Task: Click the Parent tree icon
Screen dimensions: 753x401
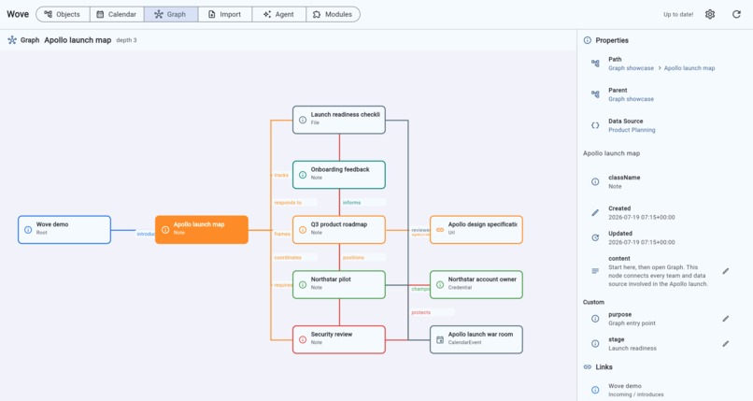Action: [595, 94]
